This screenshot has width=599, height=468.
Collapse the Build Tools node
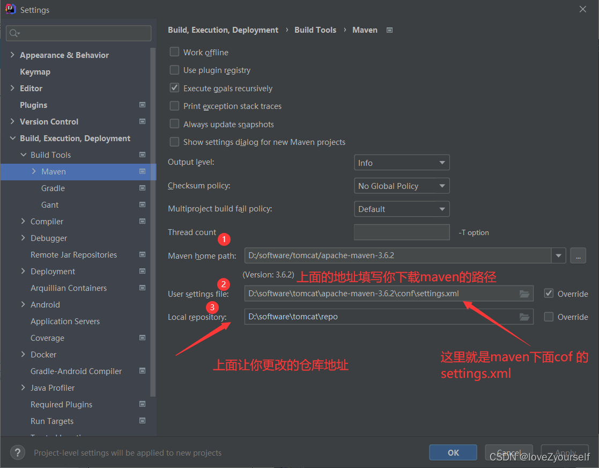[x=23, y=155]
